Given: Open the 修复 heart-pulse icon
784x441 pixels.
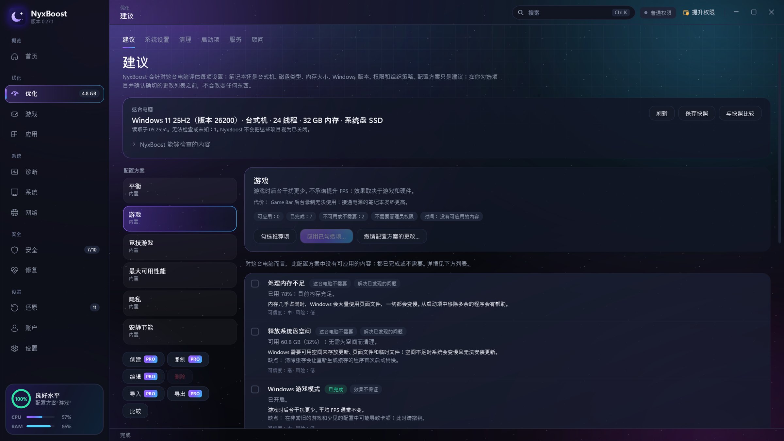Looking at the screenshot, I should tap(14, 270).
